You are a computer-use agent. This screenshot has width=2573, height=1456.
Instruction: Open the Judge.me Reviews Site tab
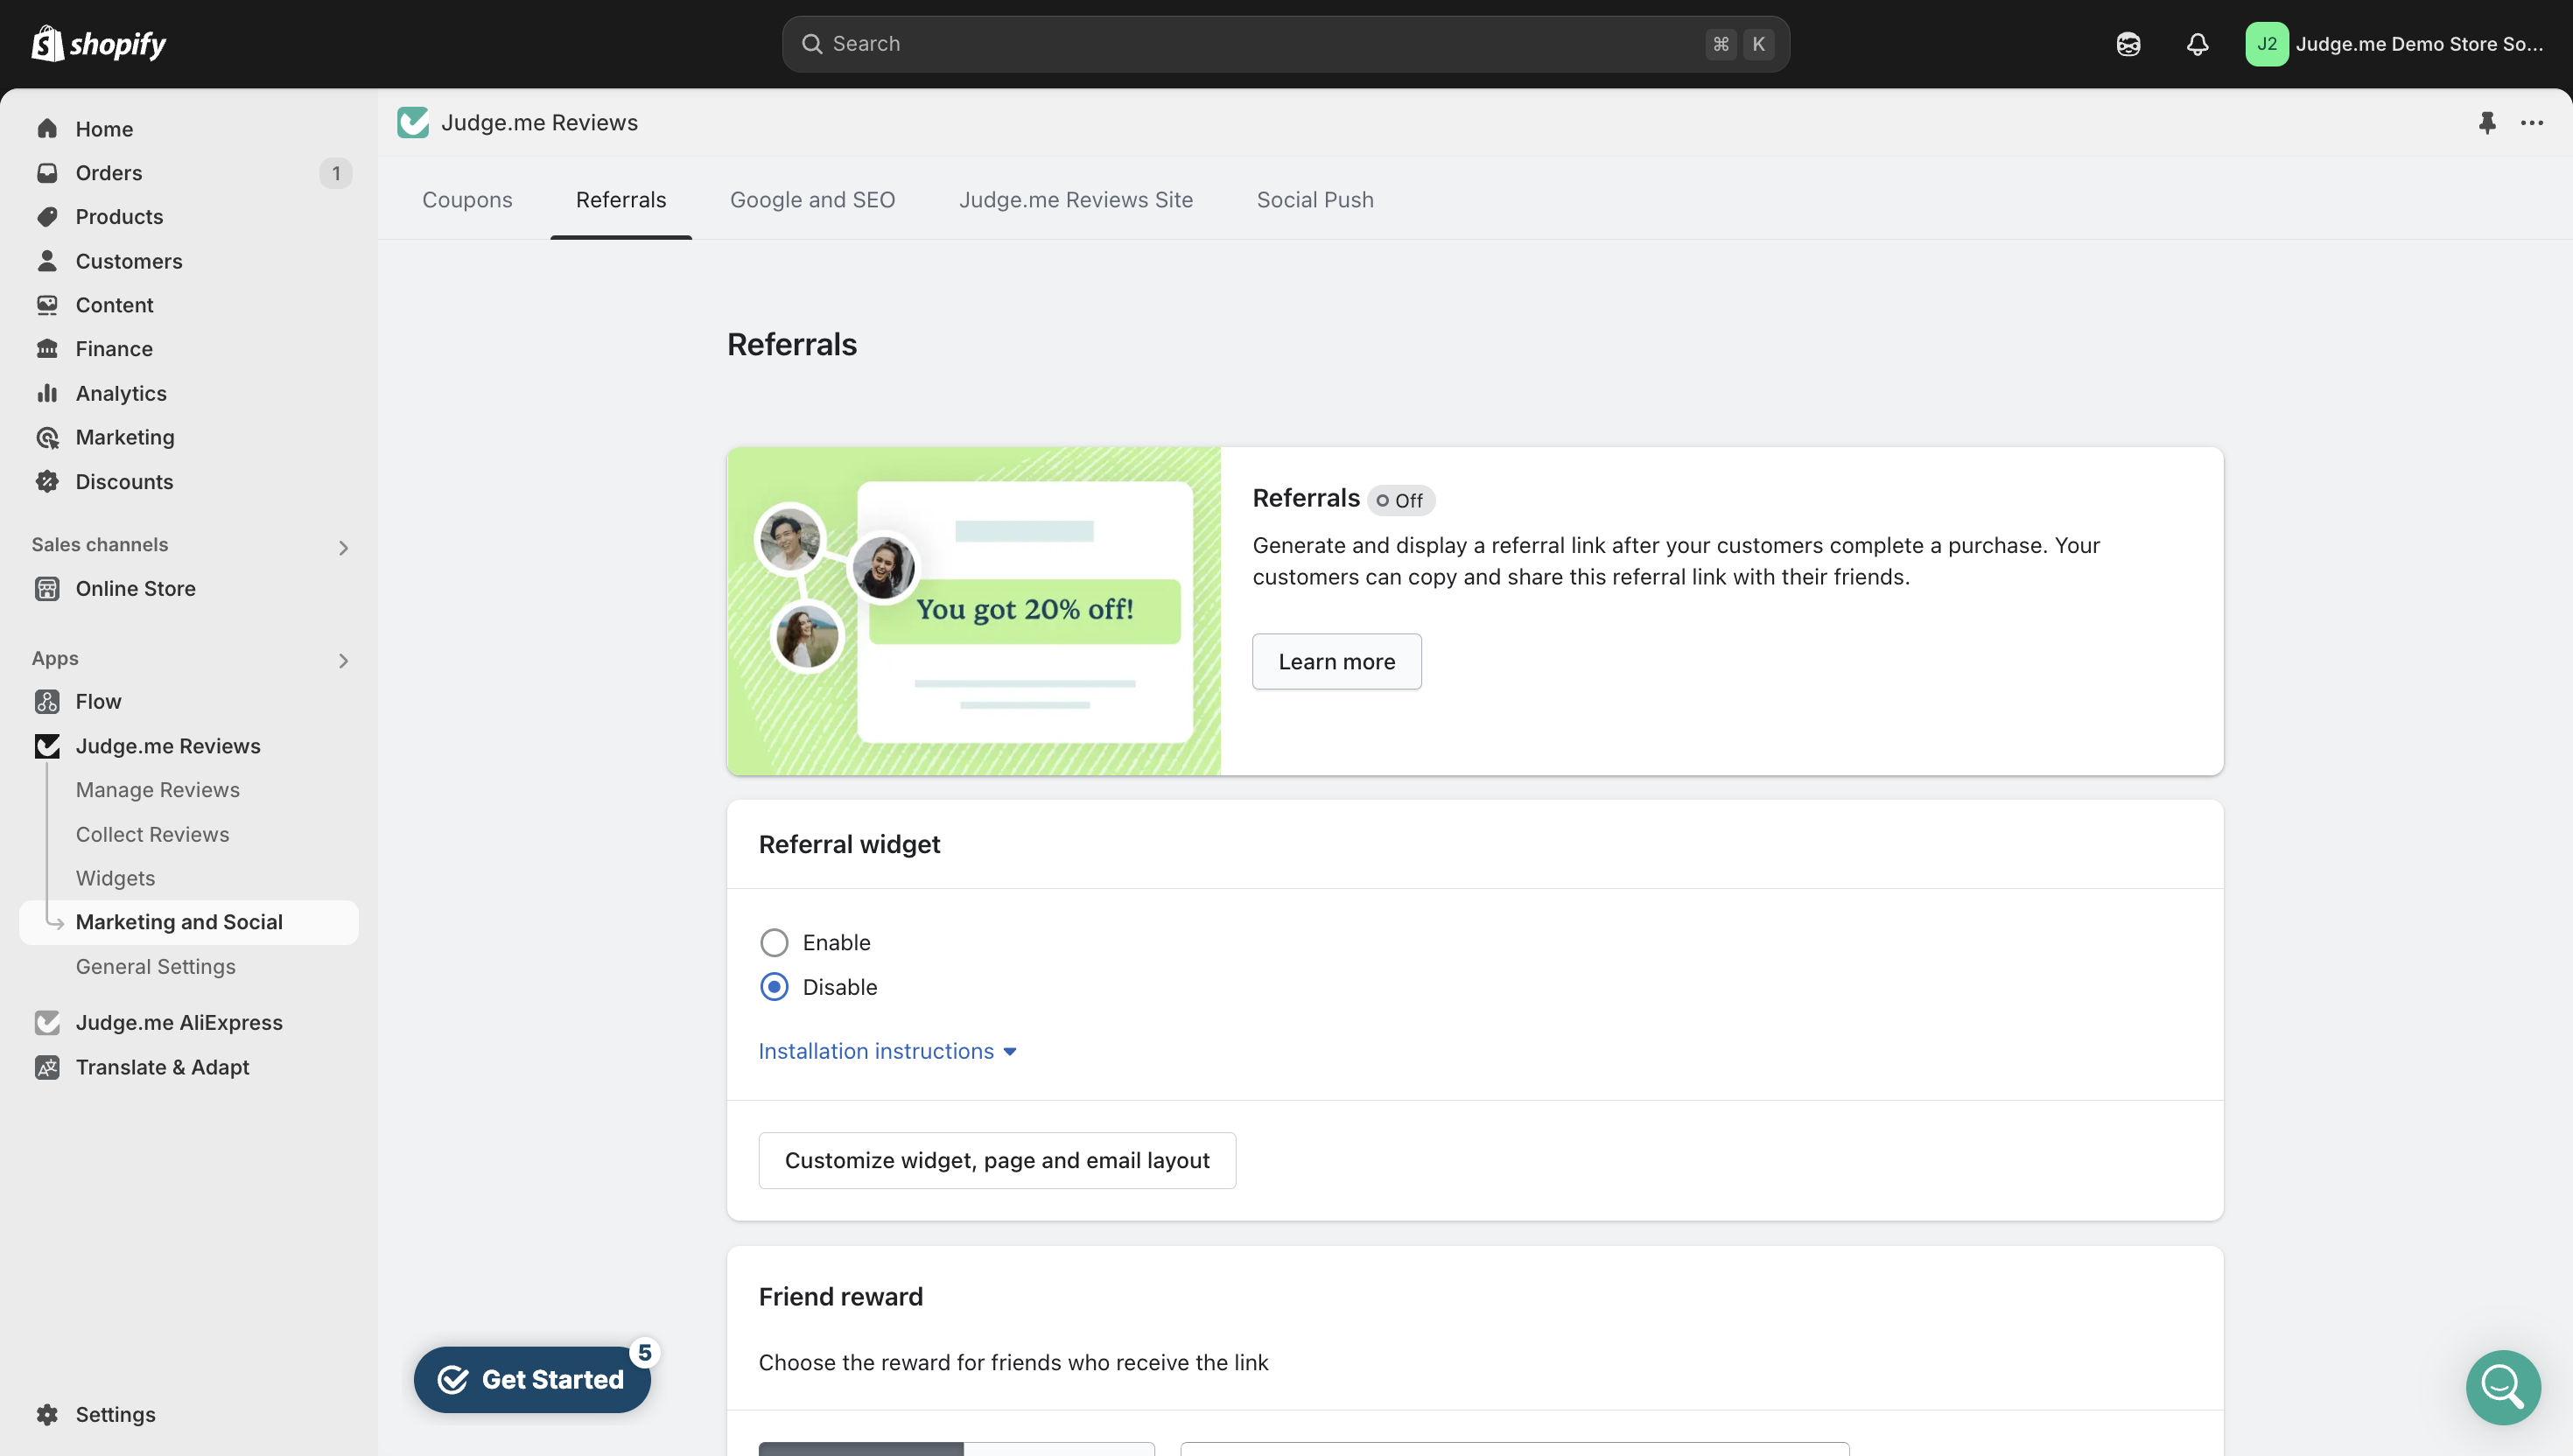pyautogui.click(x=1076, y=200)
